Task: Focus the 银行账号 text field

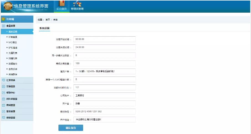Action: pos(104,111)
